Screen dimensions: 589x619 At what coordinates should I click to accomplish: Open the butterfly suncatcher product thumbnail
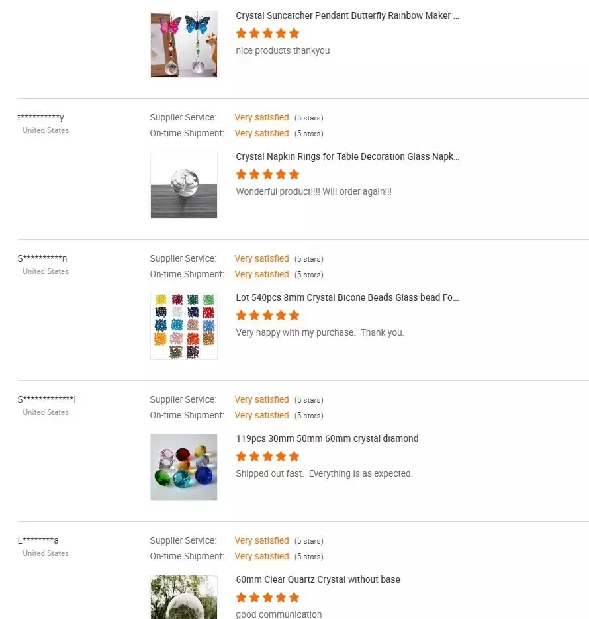pos(183,44)
